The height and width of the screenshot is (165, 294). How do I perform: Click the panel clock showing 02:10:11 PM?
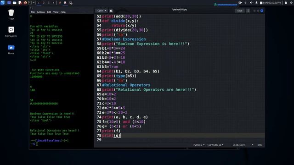click(275, 3)
